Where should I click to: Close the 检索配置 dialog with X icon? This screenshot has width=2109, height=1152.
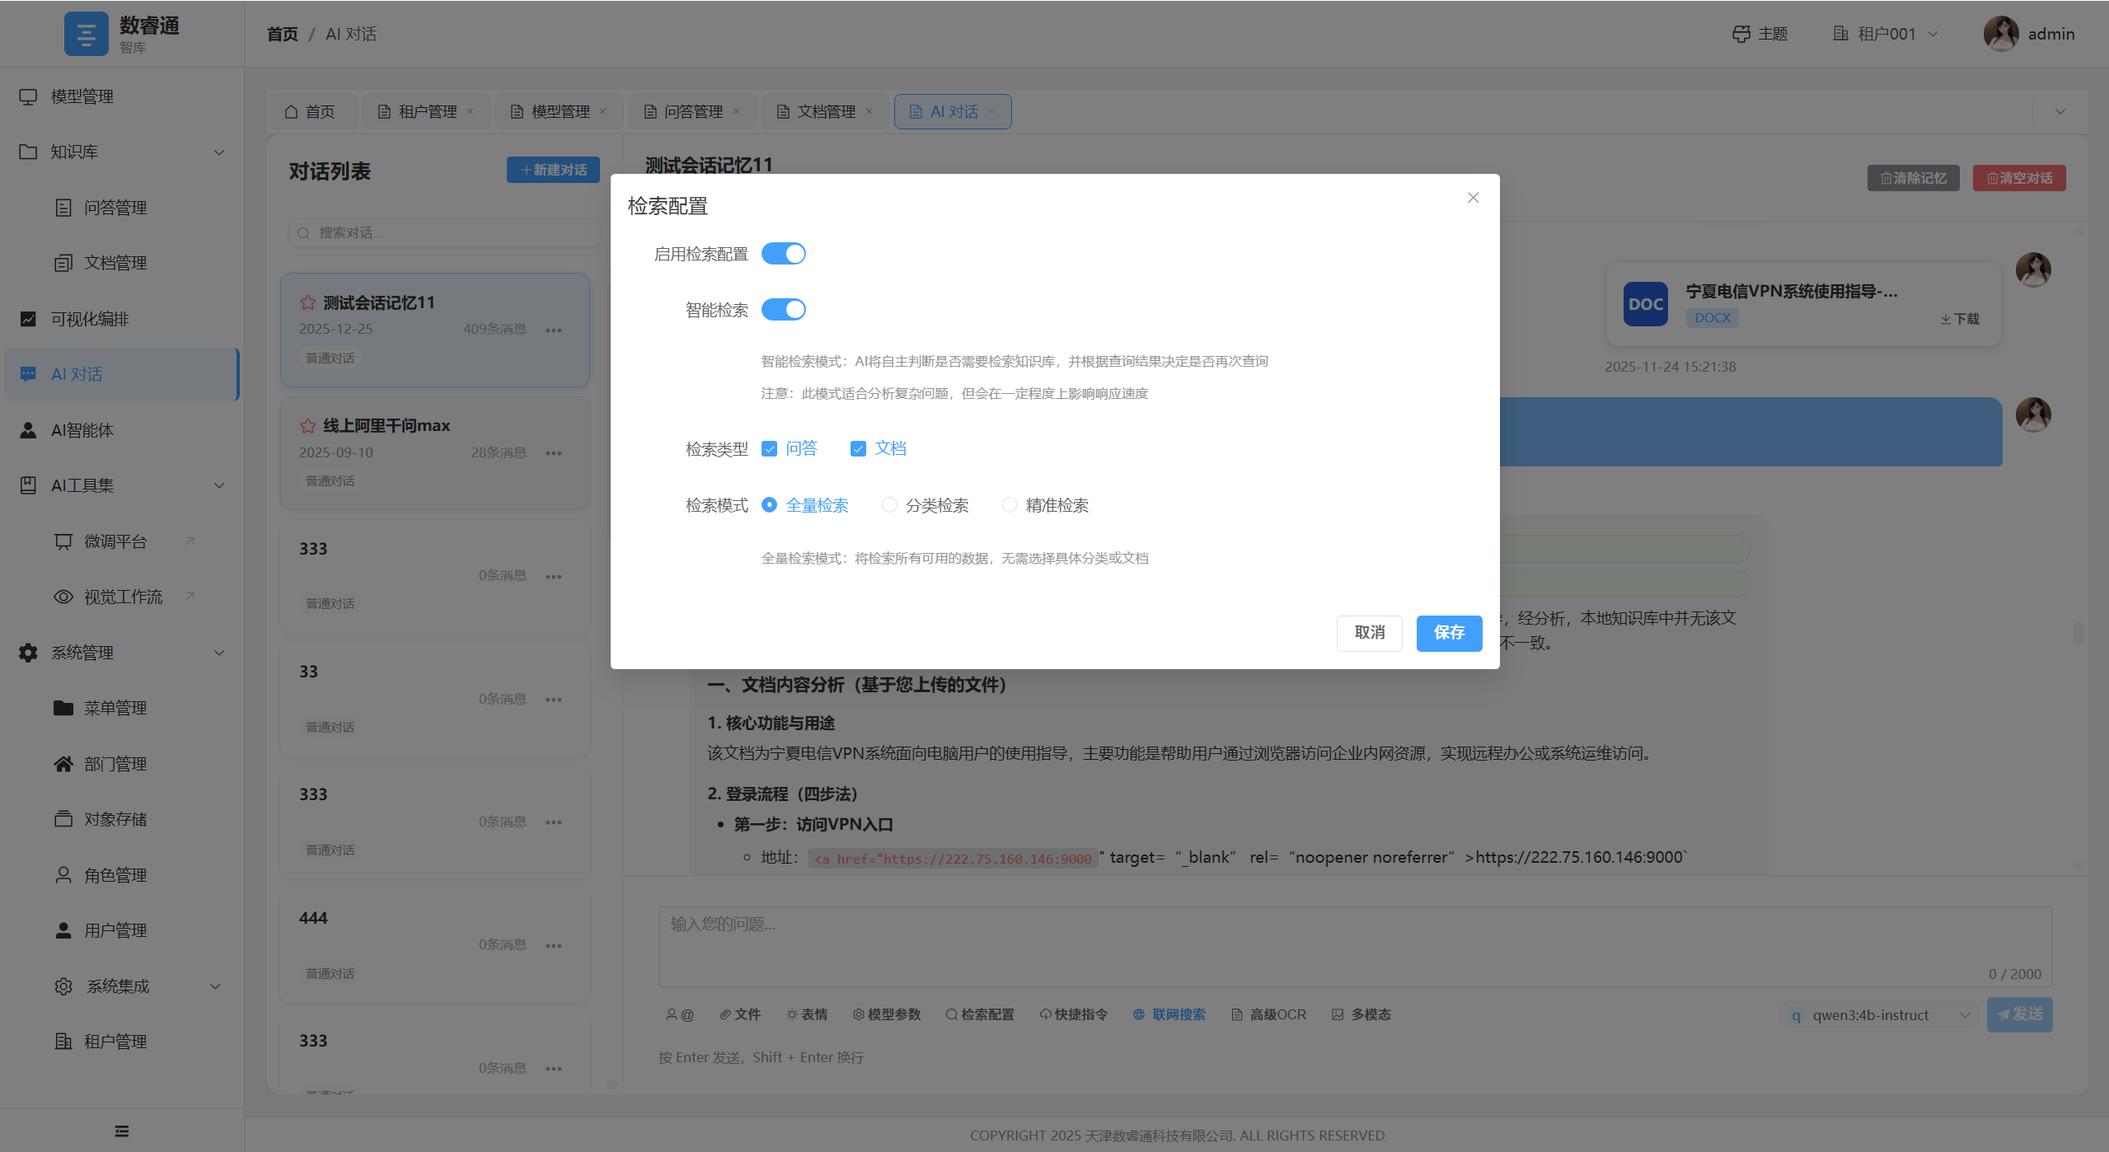(1473, 198)
